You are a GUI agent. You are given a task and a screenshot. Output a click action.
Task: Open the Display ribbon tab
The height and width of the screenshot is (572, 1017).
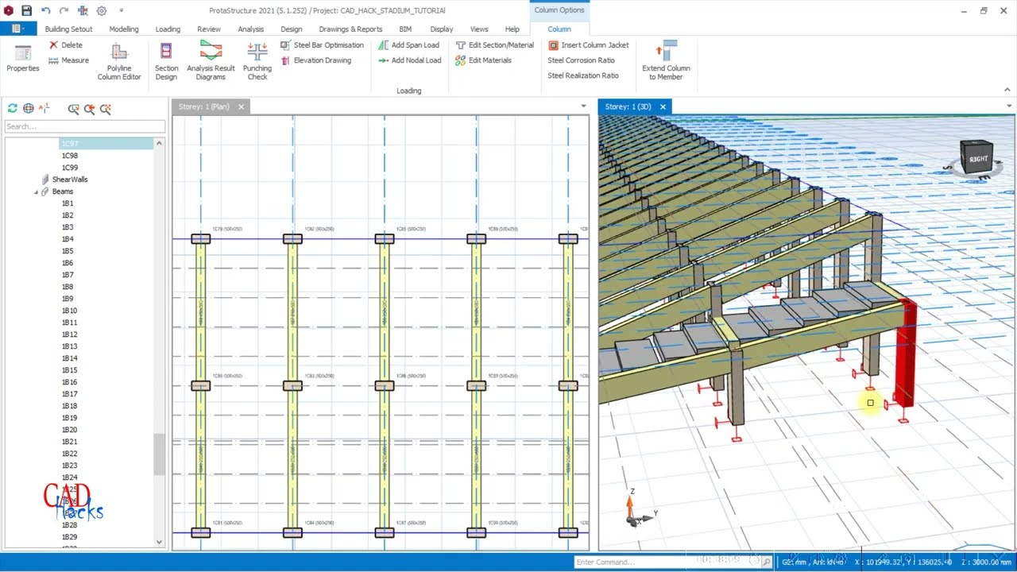(x=441, y=29)
